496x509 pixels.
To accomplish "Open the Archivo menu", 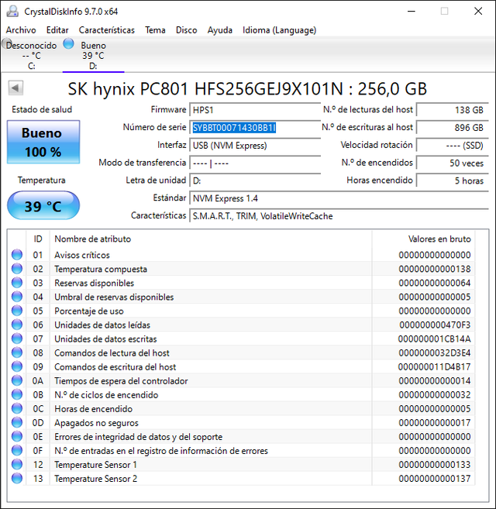I will click(21, 30).
